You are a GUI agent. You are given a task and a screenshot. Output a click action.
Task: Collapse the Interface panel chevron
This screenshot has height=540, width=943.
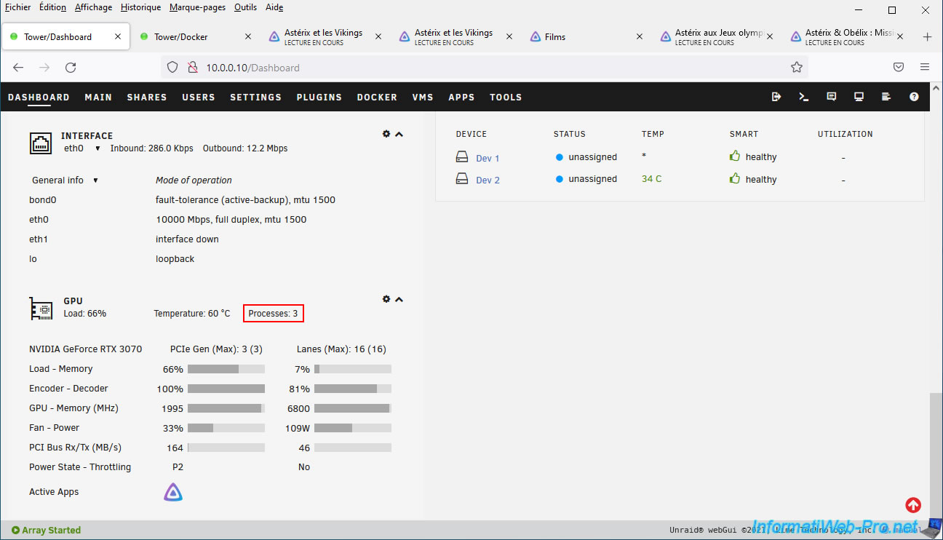(399, 134)
